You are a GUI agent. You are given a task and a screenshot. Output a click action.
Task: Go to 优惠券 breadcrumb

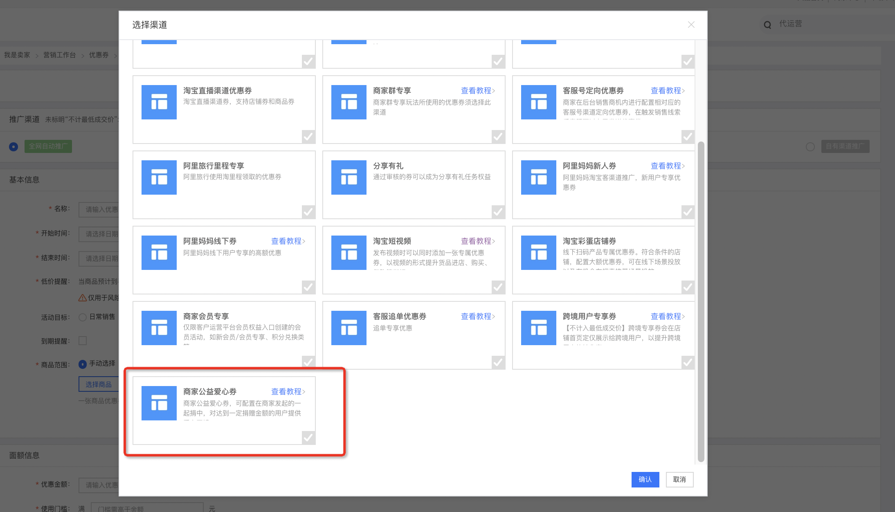point(99,55)
